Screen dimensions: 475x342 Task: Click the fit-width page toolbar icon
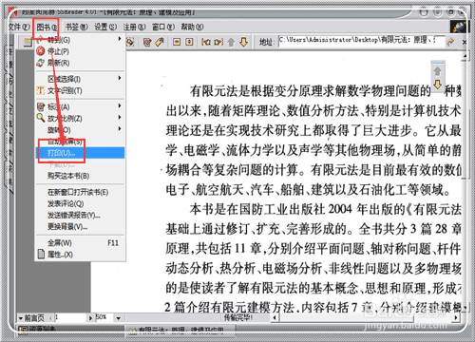177,42
